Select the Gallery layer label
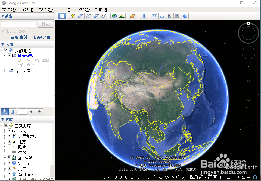The image size is (261, 181). point(25,174)
